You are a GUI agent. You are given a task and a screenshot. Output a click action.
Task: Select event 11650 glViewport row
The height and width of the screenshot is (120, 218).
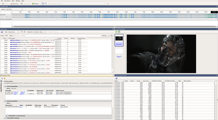(x=44, y=49)
